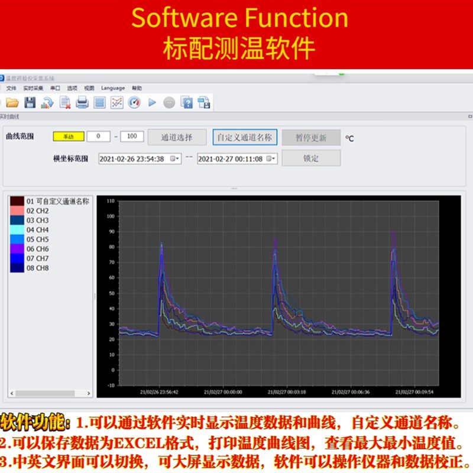Click the panel pin button at right edge
The image size is (473, 473).
470,116
